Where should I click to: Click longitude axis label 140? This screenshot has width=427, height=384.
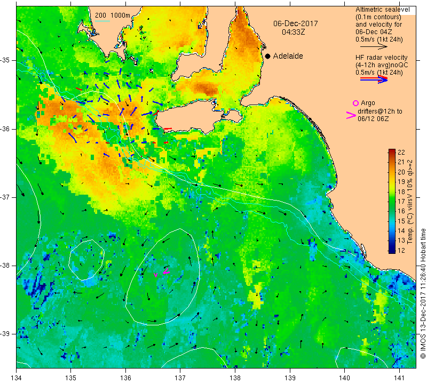[344, 378]
